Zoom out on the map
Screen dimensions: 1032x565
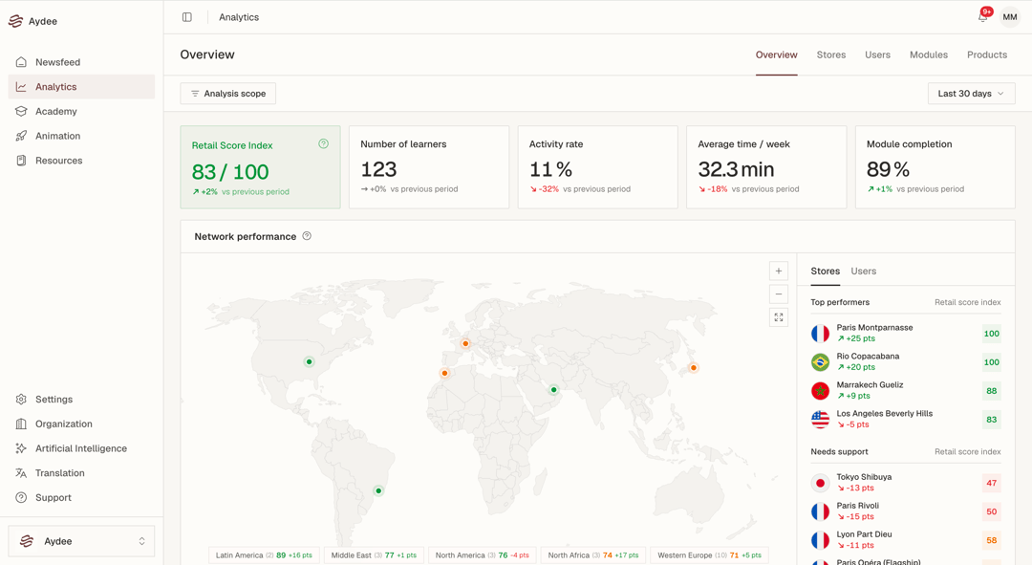point(779,294)
